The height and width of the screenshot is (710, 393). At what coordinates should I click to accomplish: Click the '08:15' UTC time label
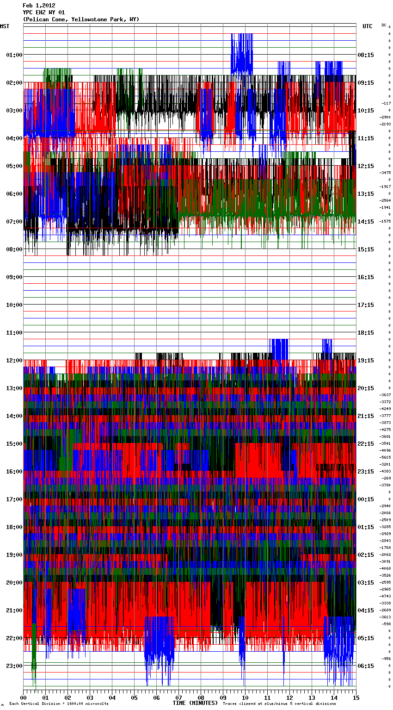coord(366,55)
